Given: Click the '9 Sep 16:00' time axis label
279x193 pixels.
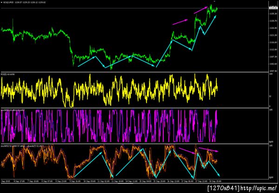Looking at the screenshot, I should click(x=75, y=181).
